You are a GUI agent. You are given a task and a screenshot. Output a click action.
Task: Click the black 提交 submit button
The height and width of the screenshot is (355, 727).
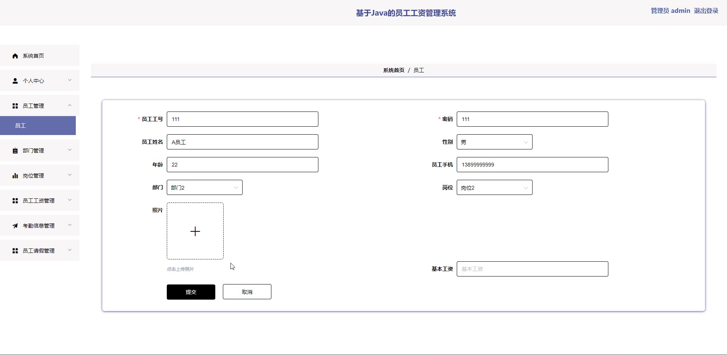click(191, 292)
